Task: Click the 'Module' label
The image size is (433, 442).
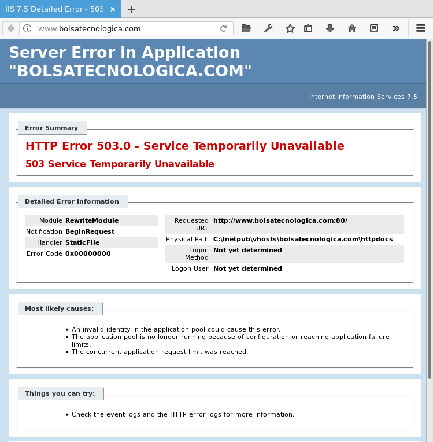Action: (x=50, y=220)
